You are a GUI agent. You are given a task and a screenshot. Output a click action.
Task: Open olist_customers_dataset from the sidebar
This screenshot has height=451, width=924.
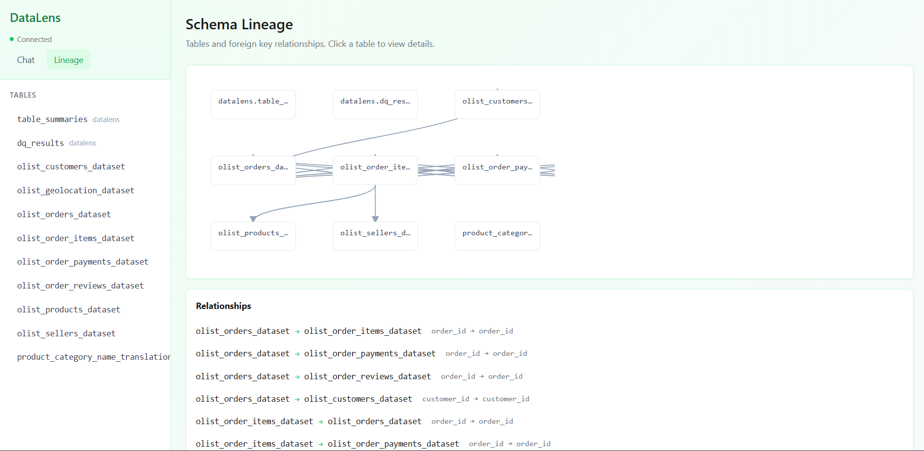pos(71,166)
